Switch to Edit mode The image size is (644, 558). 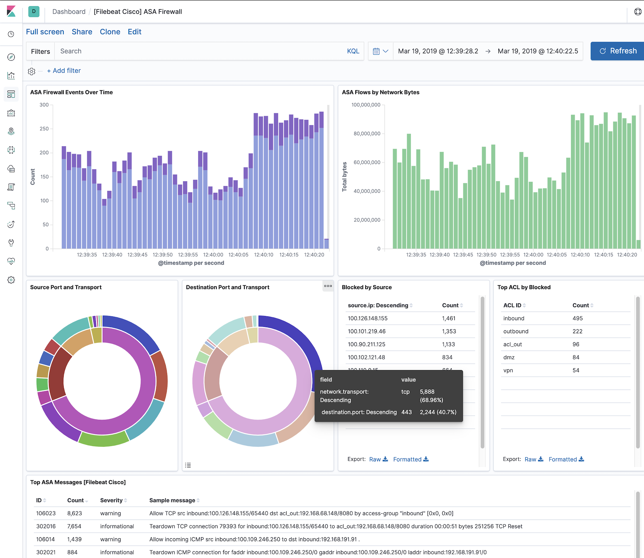[x=134, y=31]
